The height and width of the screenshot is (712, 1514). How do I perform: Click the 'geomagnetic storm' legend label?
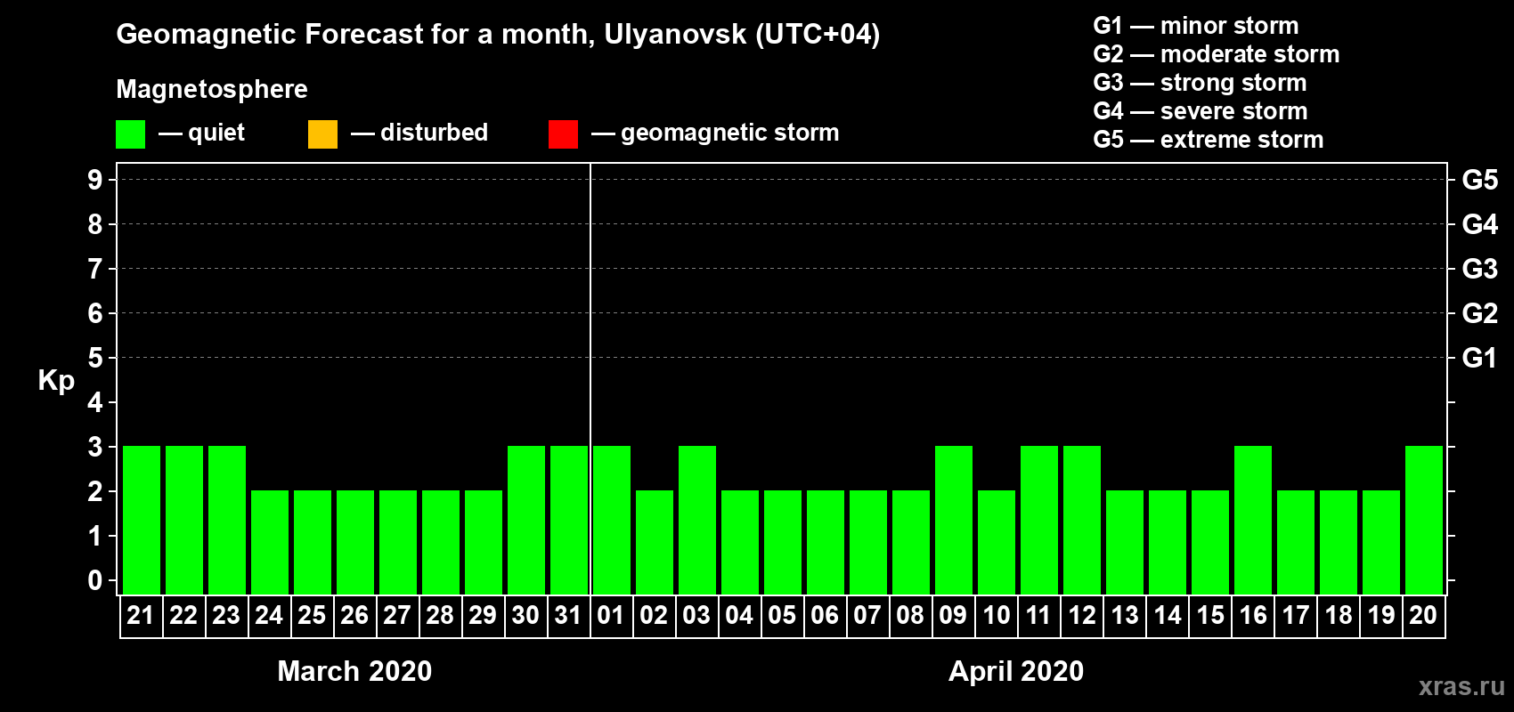click(x=729, y=133)
